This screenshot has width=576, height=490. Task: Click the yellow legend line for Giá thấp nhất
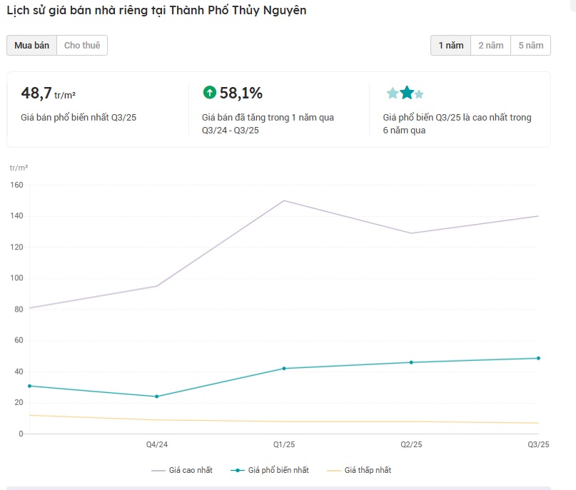pyautogui.click(x=333, y=470)
